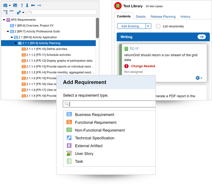This screenshot has height=184, width=212.
Task: Click the FR icon of FR-15 row
Action: 24,78
